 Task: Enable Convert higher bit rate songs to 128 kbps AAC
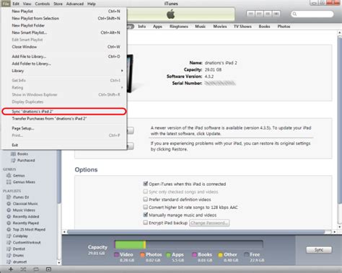(x=145, y=207)
